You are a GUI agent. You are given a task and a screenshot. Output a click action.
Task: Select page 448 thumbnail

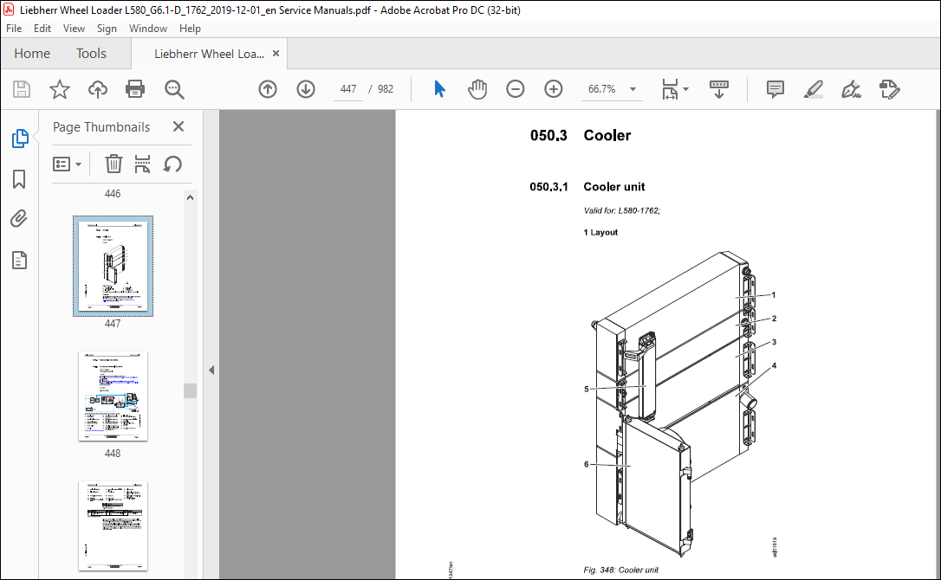pos(113,396)
